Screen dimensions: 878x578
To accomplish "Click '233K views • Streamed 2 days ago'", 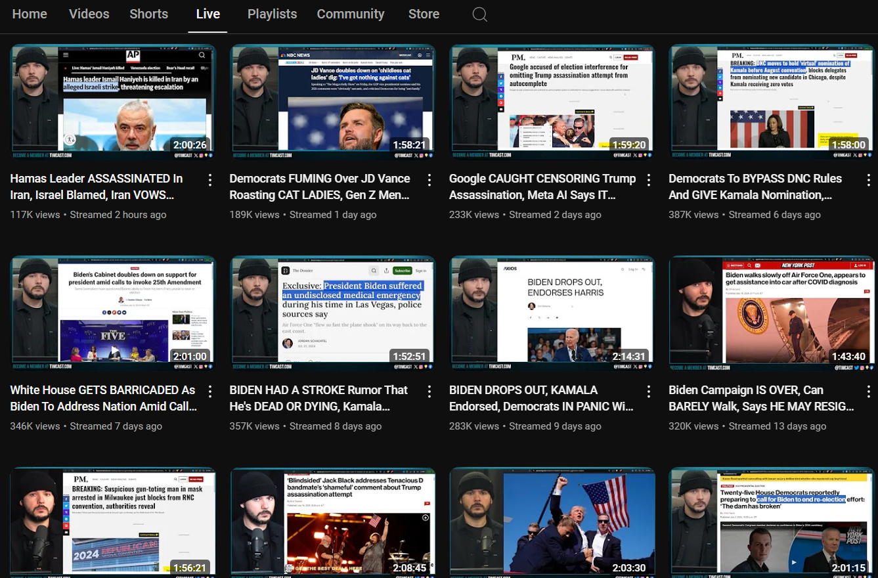I will pos(525,215).
